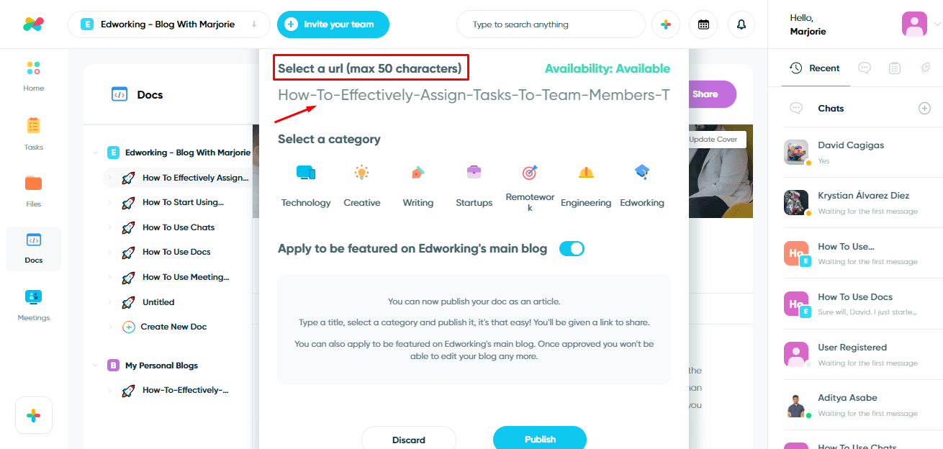Go to Meetings in left sidebar
Viewport: 943px width, 449px height.
click(x=34, y=304)
